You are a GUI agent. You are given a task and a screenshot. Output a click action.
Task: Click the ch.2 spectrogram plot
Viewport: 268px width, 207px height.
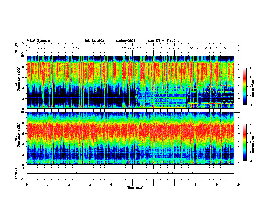tap(131, 139)
